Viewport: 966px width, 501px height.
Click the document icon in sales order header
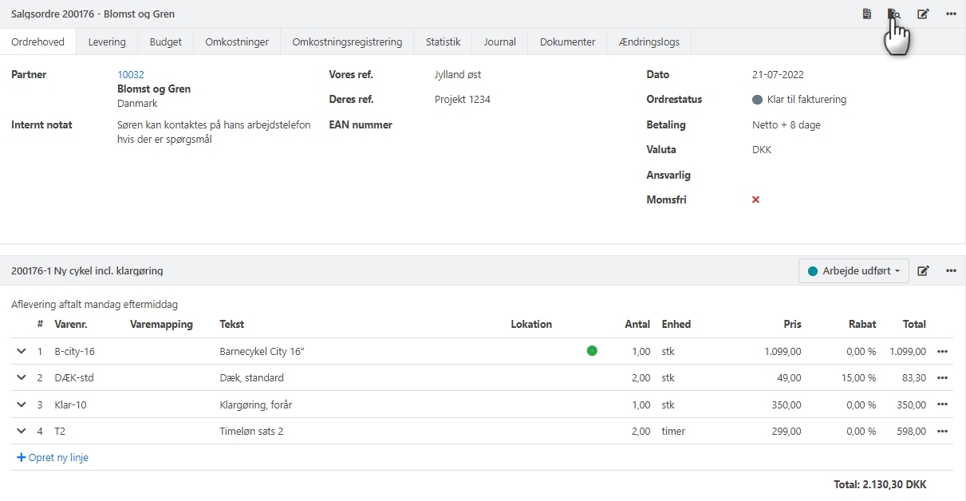(x=866, y=14)
